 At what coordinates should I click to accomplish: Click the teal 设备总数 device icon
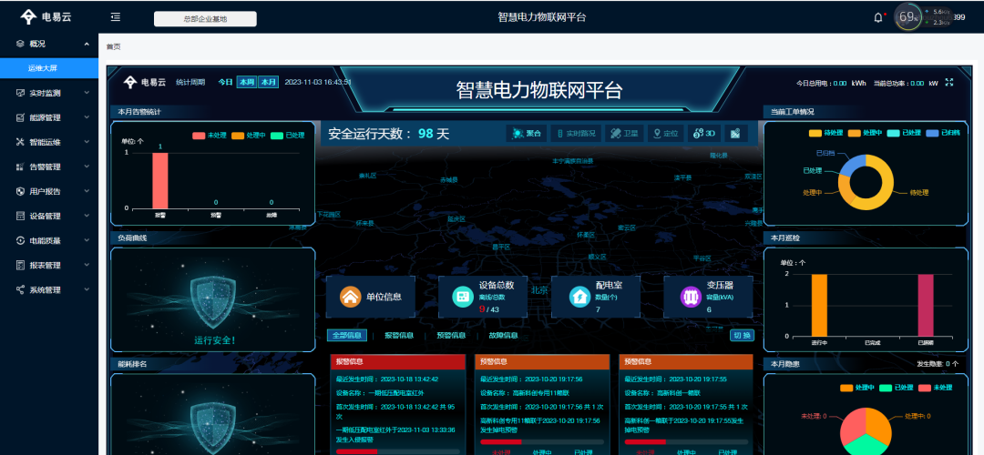pyautogui.click(x=463, y=297)
